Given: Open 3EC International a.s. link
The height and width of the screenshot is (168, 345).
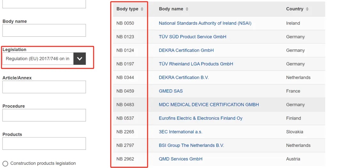Looking at the screenshot, I should pyautogui.click(x=180, y=132).
